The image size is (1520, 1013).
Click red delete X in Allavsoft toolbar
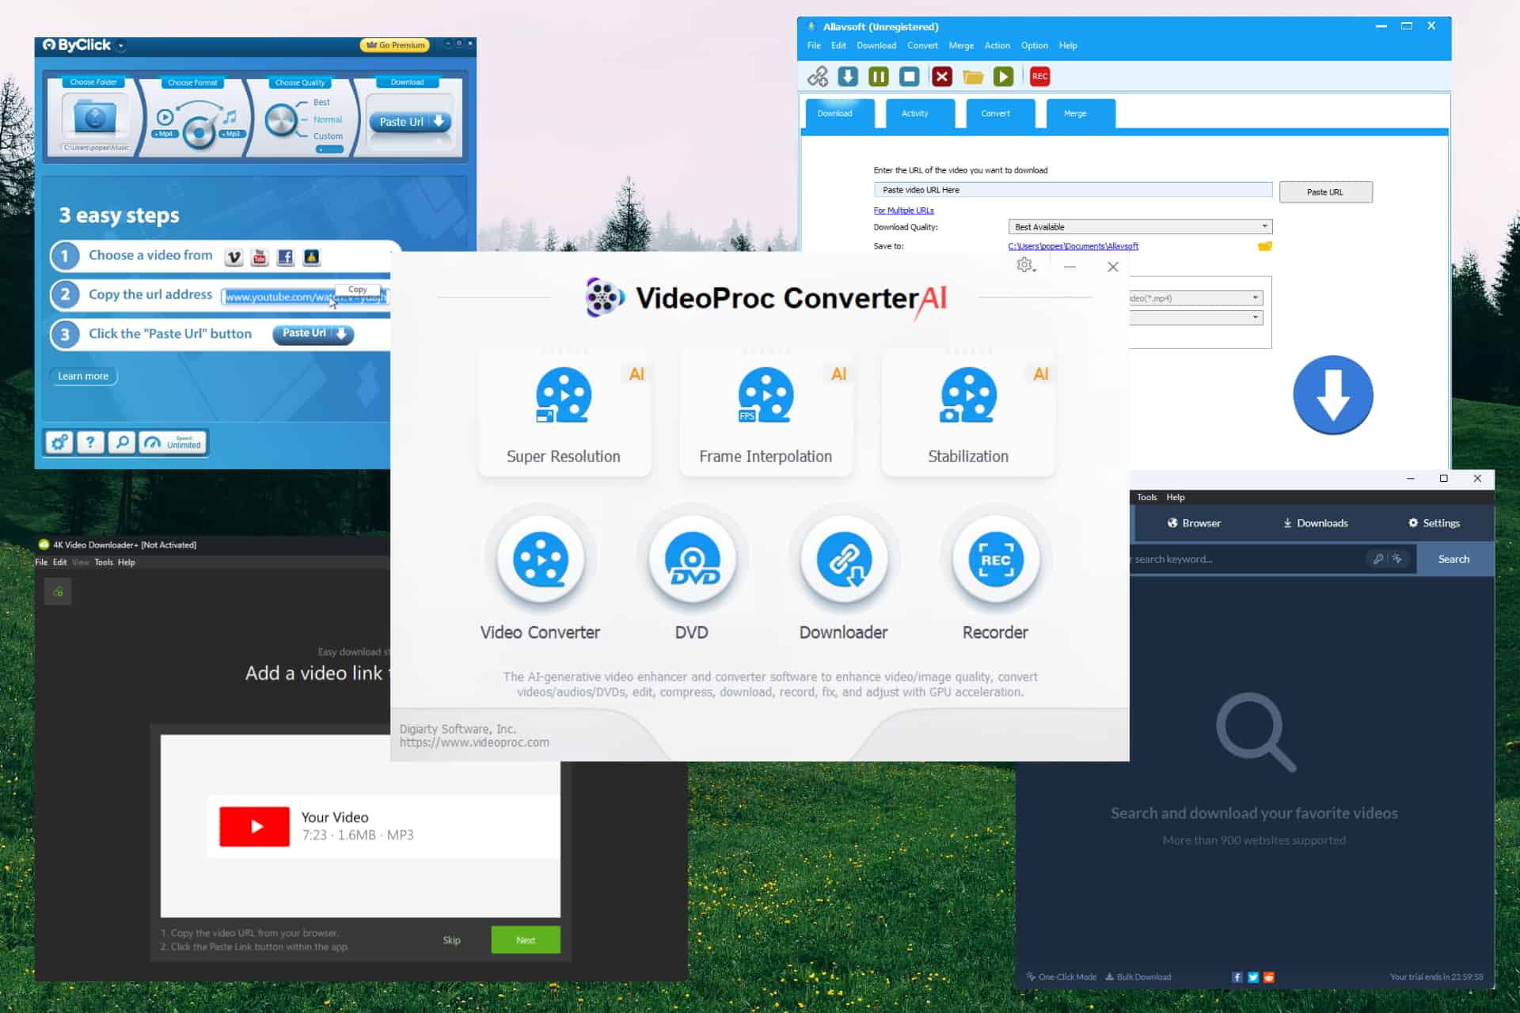[942, 77]
